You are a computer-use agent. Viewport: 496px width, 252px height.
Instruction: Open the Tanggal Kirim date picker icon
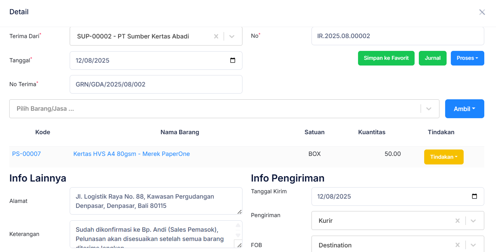(474, 196)
